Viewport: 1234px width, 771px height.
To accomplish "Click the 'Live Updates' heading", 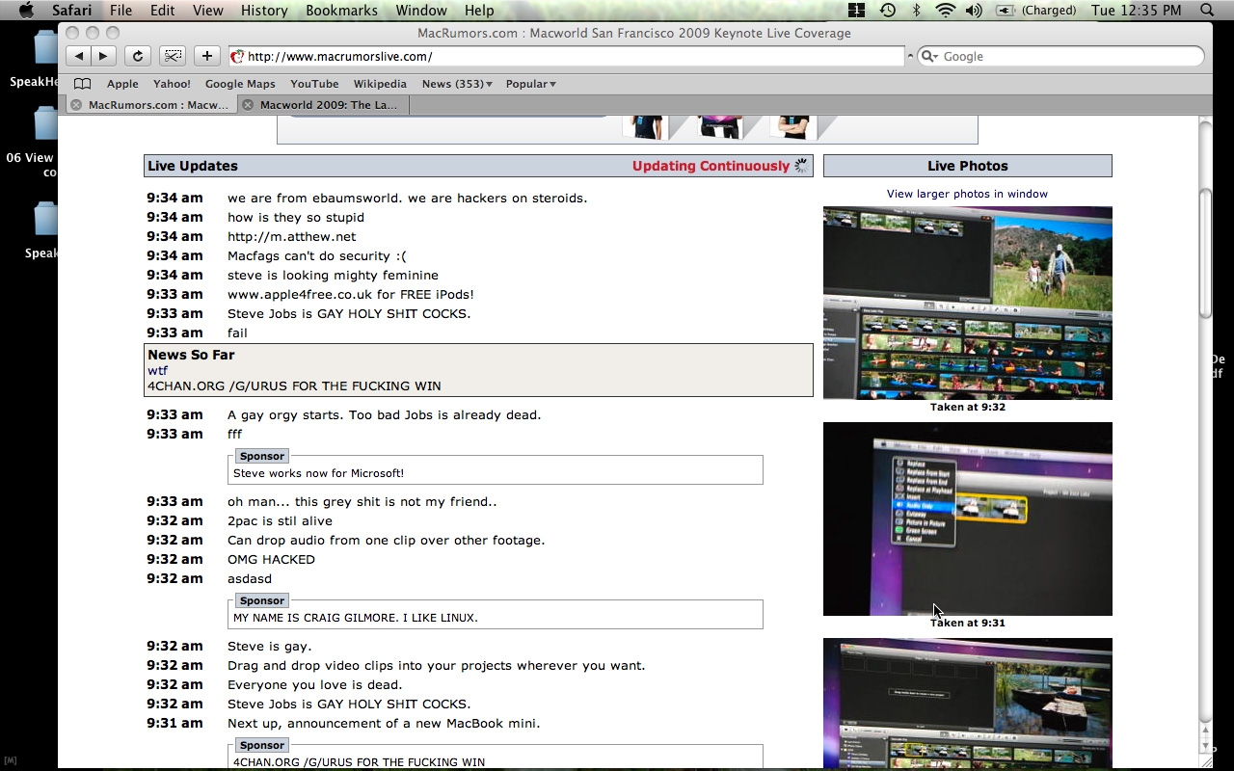I will point(193,166).
